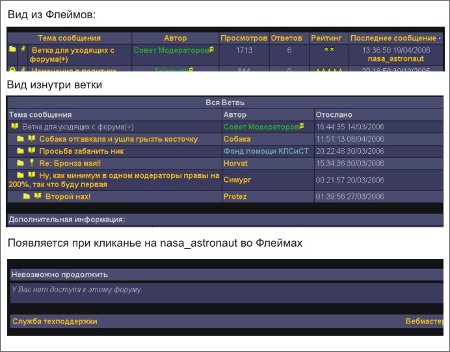Sort topics by 'Рейтинг' column header
This screenshot has height=352, width=450.
[326, 39]
